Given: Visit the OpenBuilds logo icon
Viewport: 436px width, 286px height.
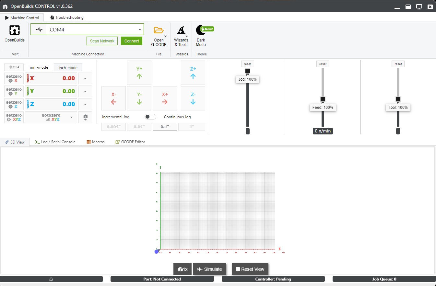Looking at the screenshot, I should 15,30.
